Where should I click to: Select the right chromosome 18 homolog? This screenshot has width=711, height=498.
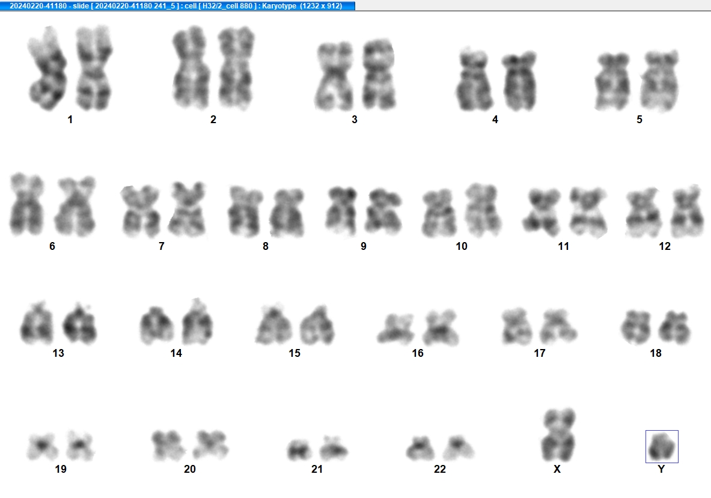coord(675,328)
